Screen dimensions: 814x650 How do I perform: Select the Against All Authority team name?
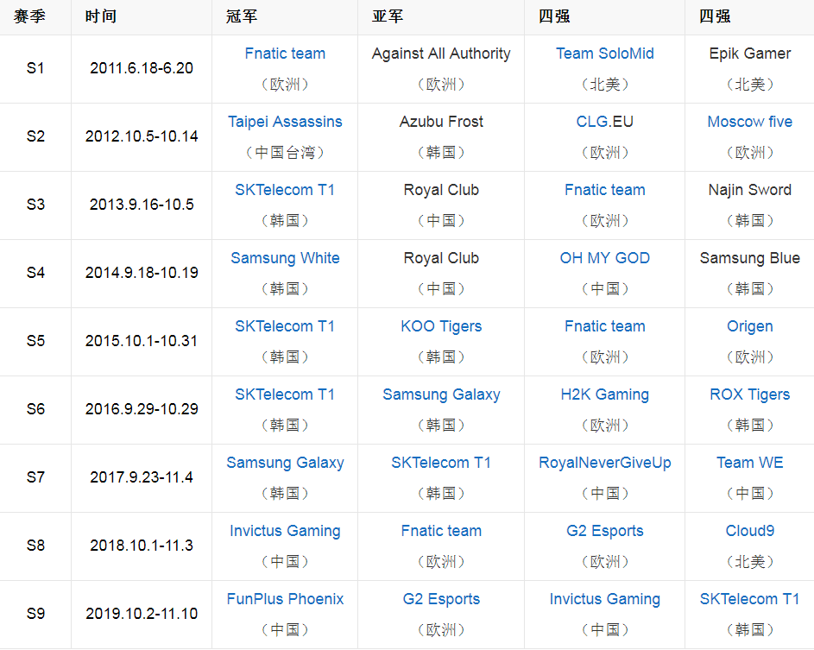point(441,54)
